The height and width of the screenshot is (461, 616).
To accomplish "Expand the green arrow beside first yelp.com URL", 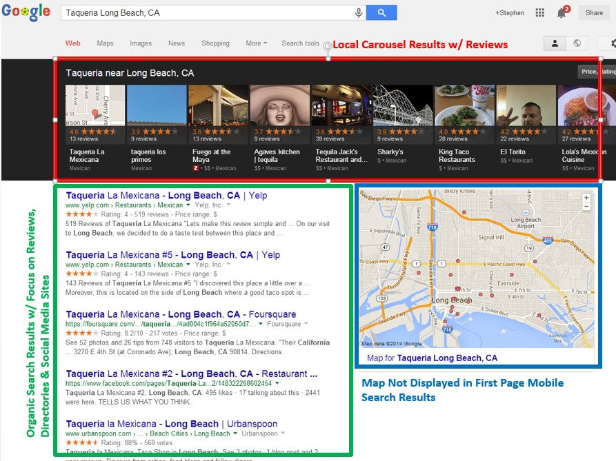I will [188, 205].
